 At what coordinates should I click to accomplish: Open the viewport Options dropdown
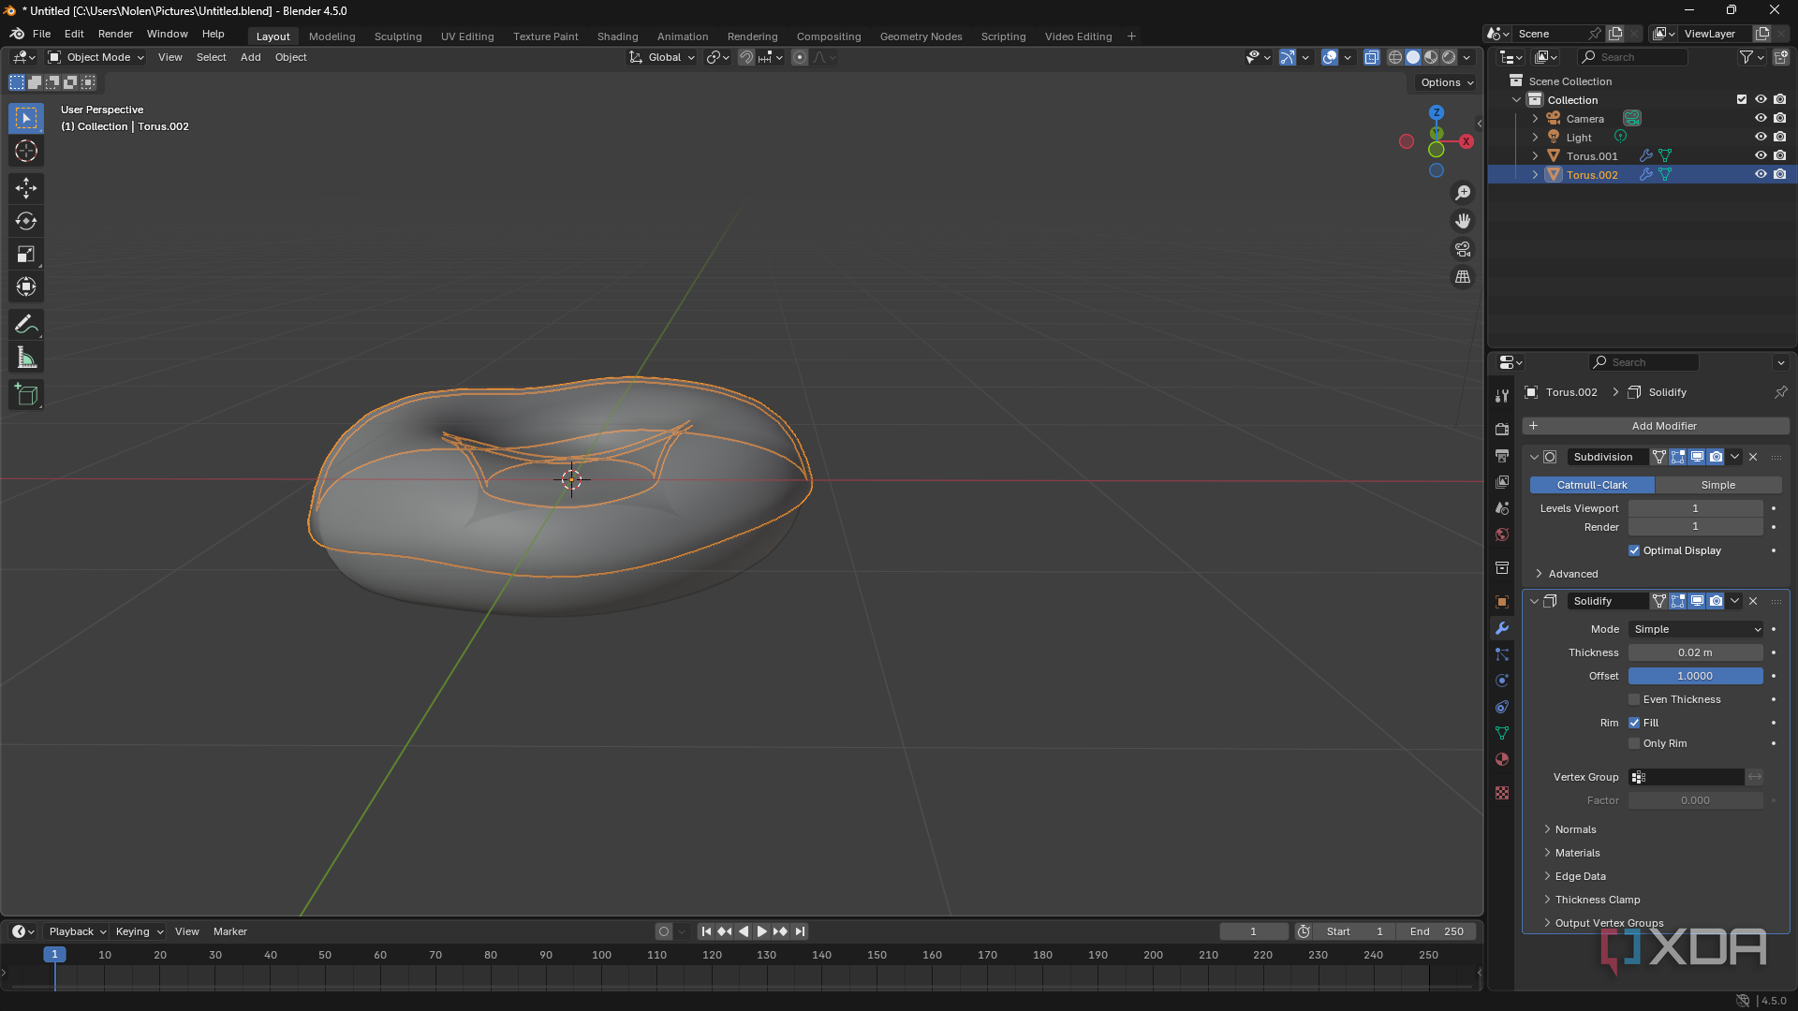tap(1447, 82)
